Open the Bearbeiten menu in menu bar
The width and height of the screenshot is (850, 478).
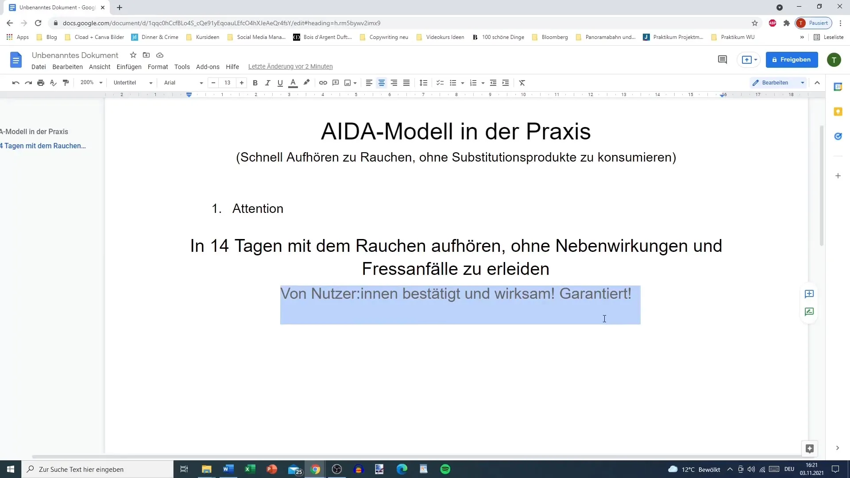[x=67, y=67]
